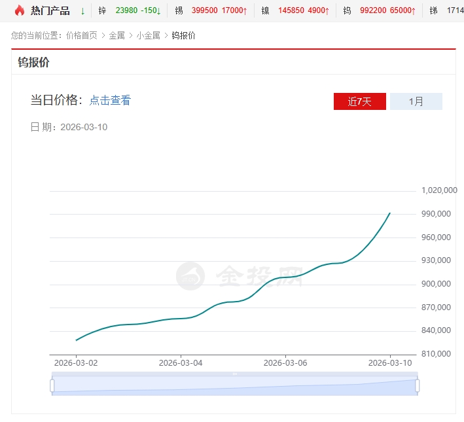The image size is (464, 422).
Task: Open the 锑 price ticker item
Action: coord(446,10)
